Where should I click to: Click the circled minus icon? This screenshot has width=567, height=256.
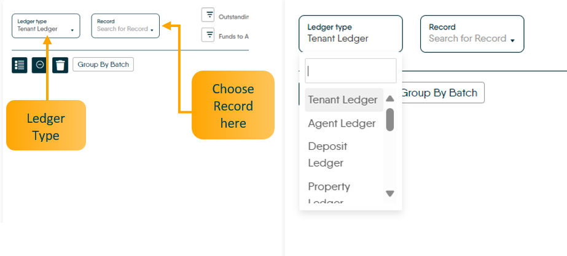39,65
